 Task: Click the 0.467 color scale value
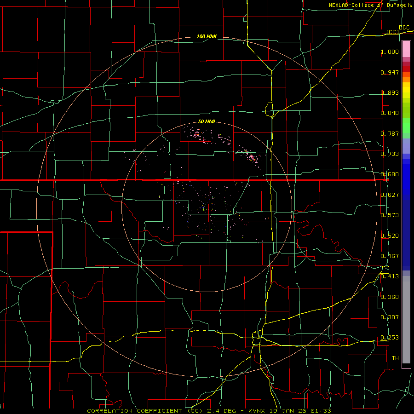pos(390,256)
